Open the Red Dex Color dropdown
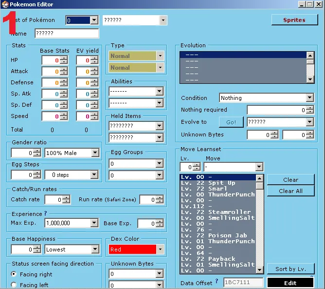The height and width of the screenshot is (289, 325). [x=160, y=250]
